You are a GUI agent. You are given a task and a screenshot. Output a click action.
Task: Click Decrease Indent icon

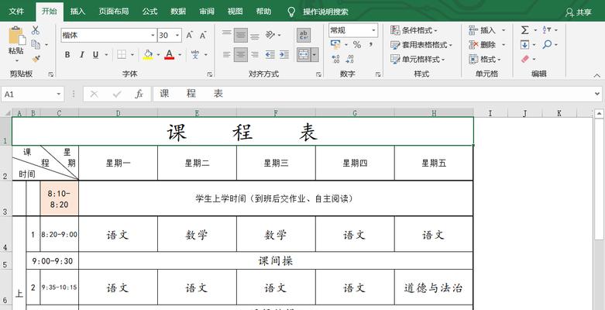click(x=270, y=55)
